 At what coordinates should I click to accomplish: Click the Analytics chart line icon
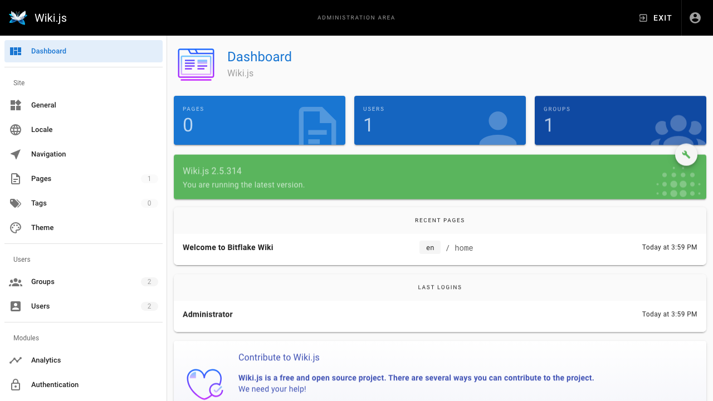16,360
